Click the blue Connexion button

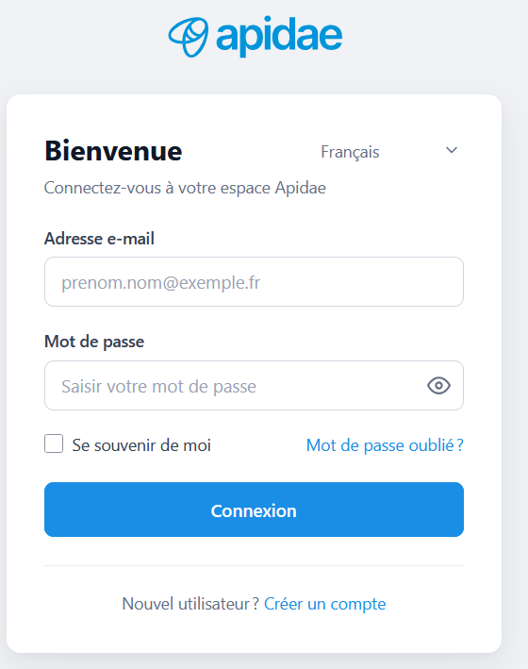254,510
